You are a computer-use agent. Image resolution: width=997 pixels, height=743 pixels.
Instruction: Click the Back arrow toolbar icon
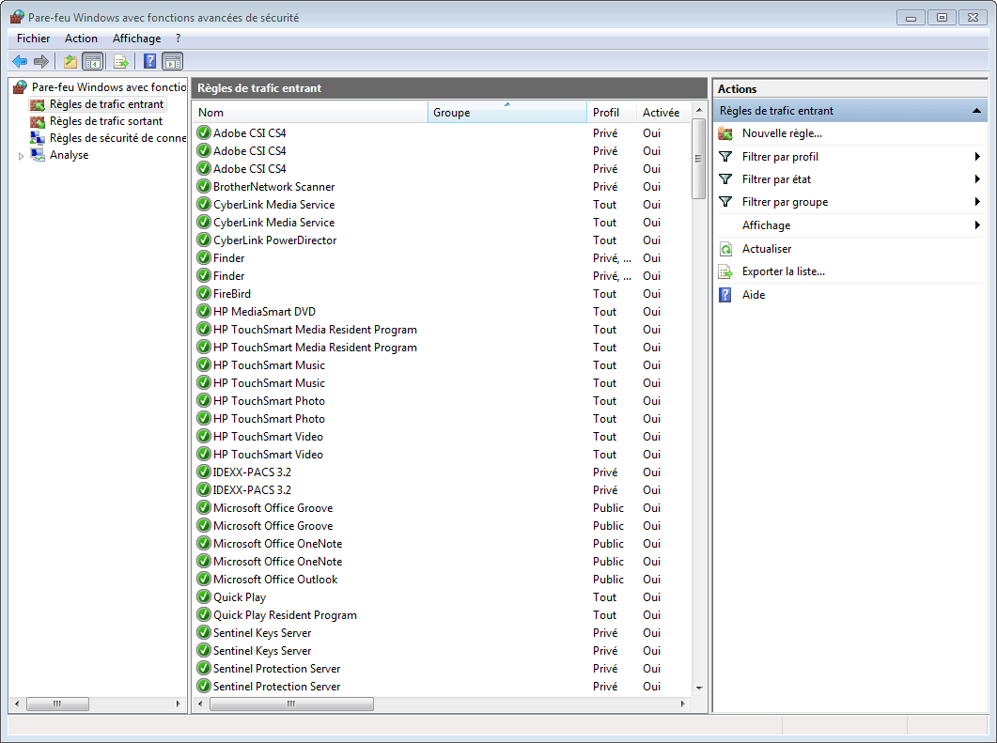pyautogui.click(x=20, y=62)
